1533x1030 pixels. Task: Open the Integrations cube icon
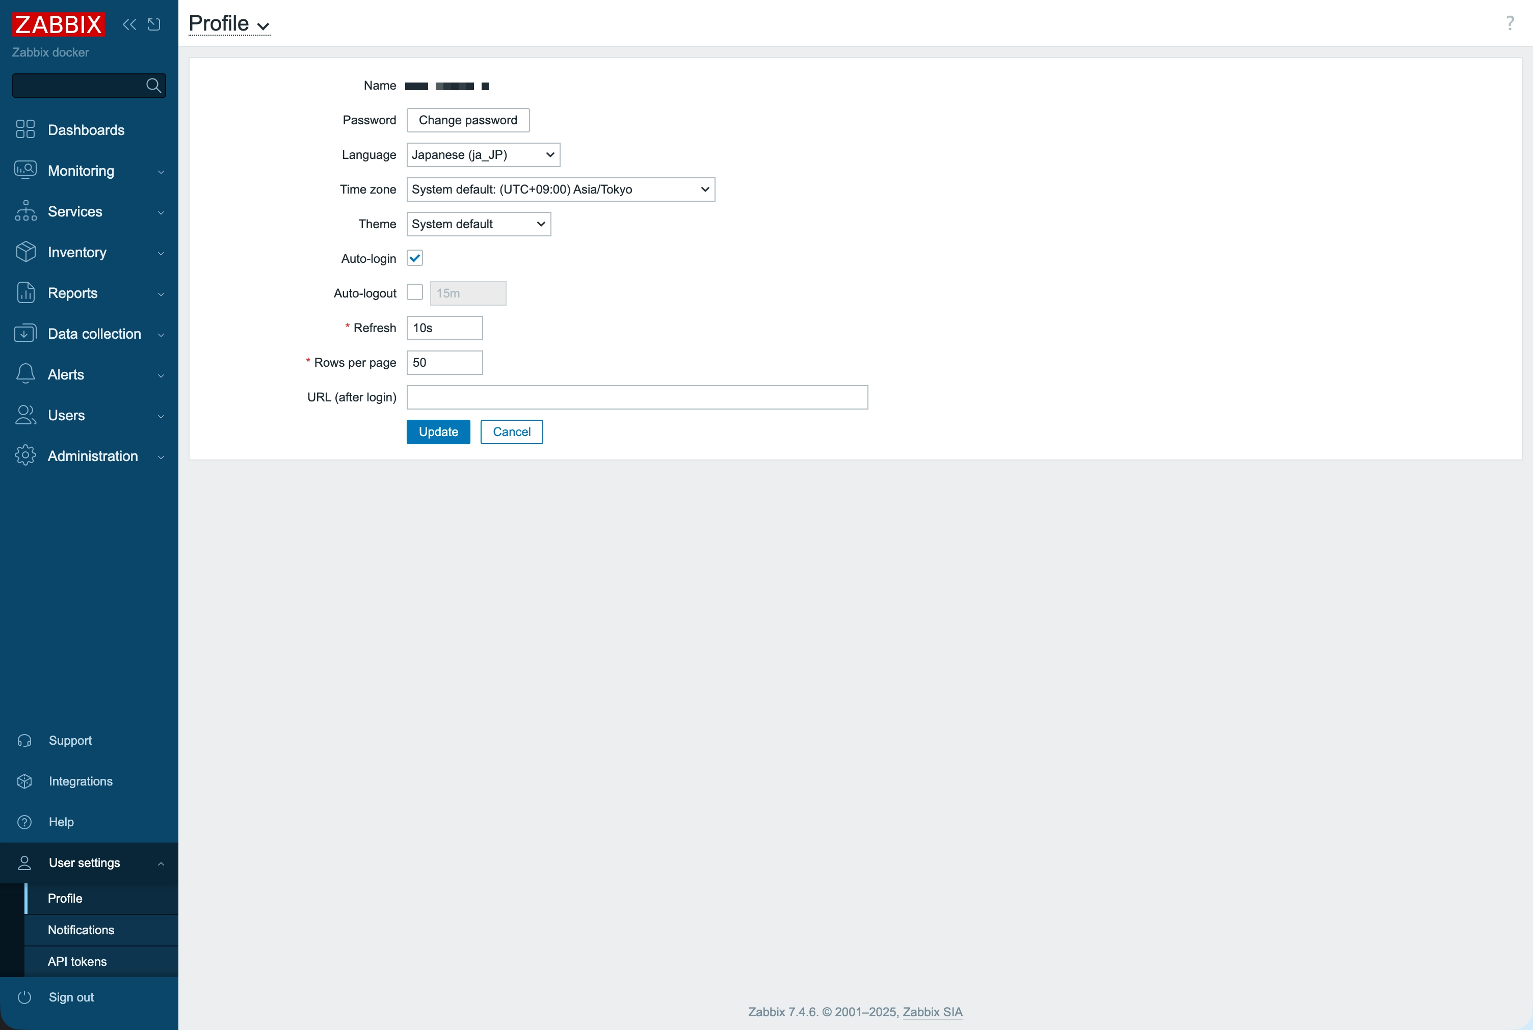pos(24,781)
